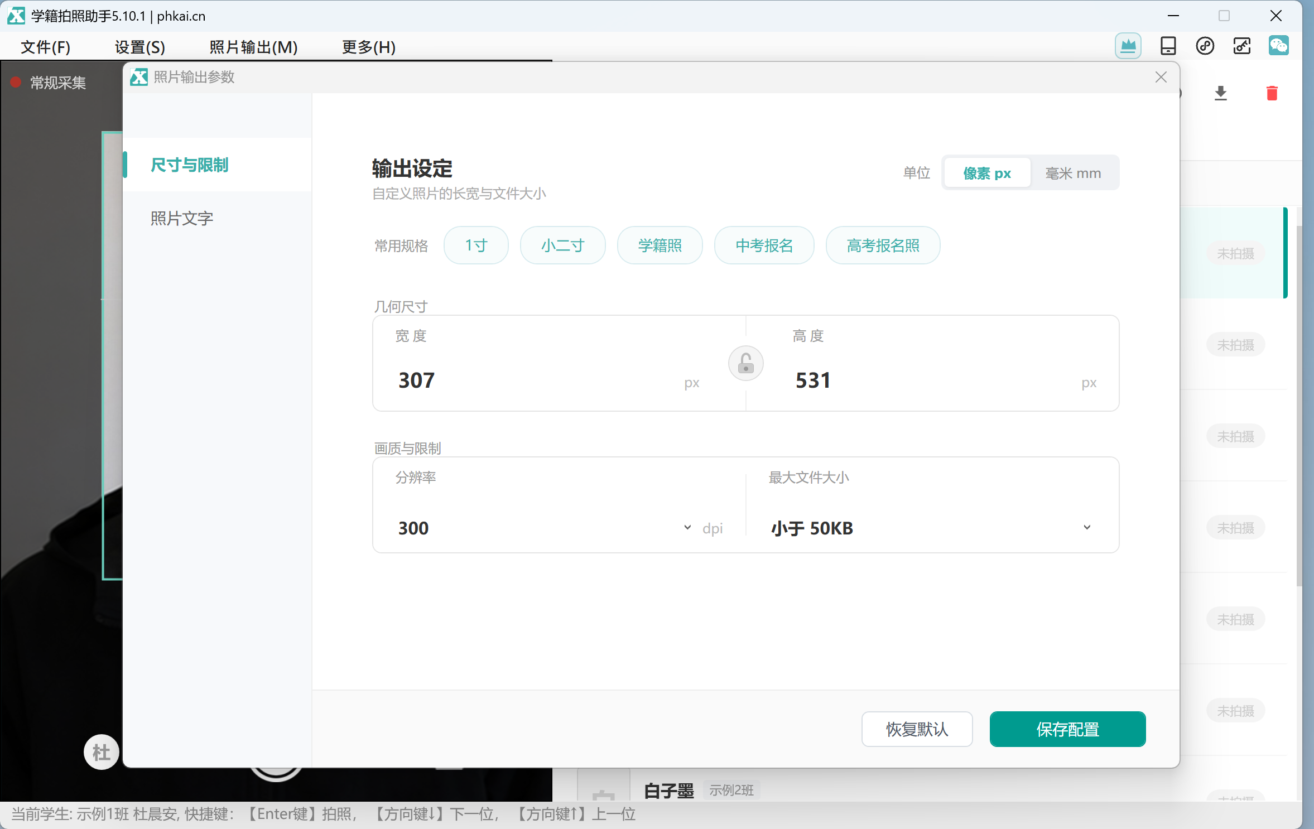1314x829 pixels.
Task: Click the app logo in title bar
Action: pyautogui.click(x=16, y=16)
